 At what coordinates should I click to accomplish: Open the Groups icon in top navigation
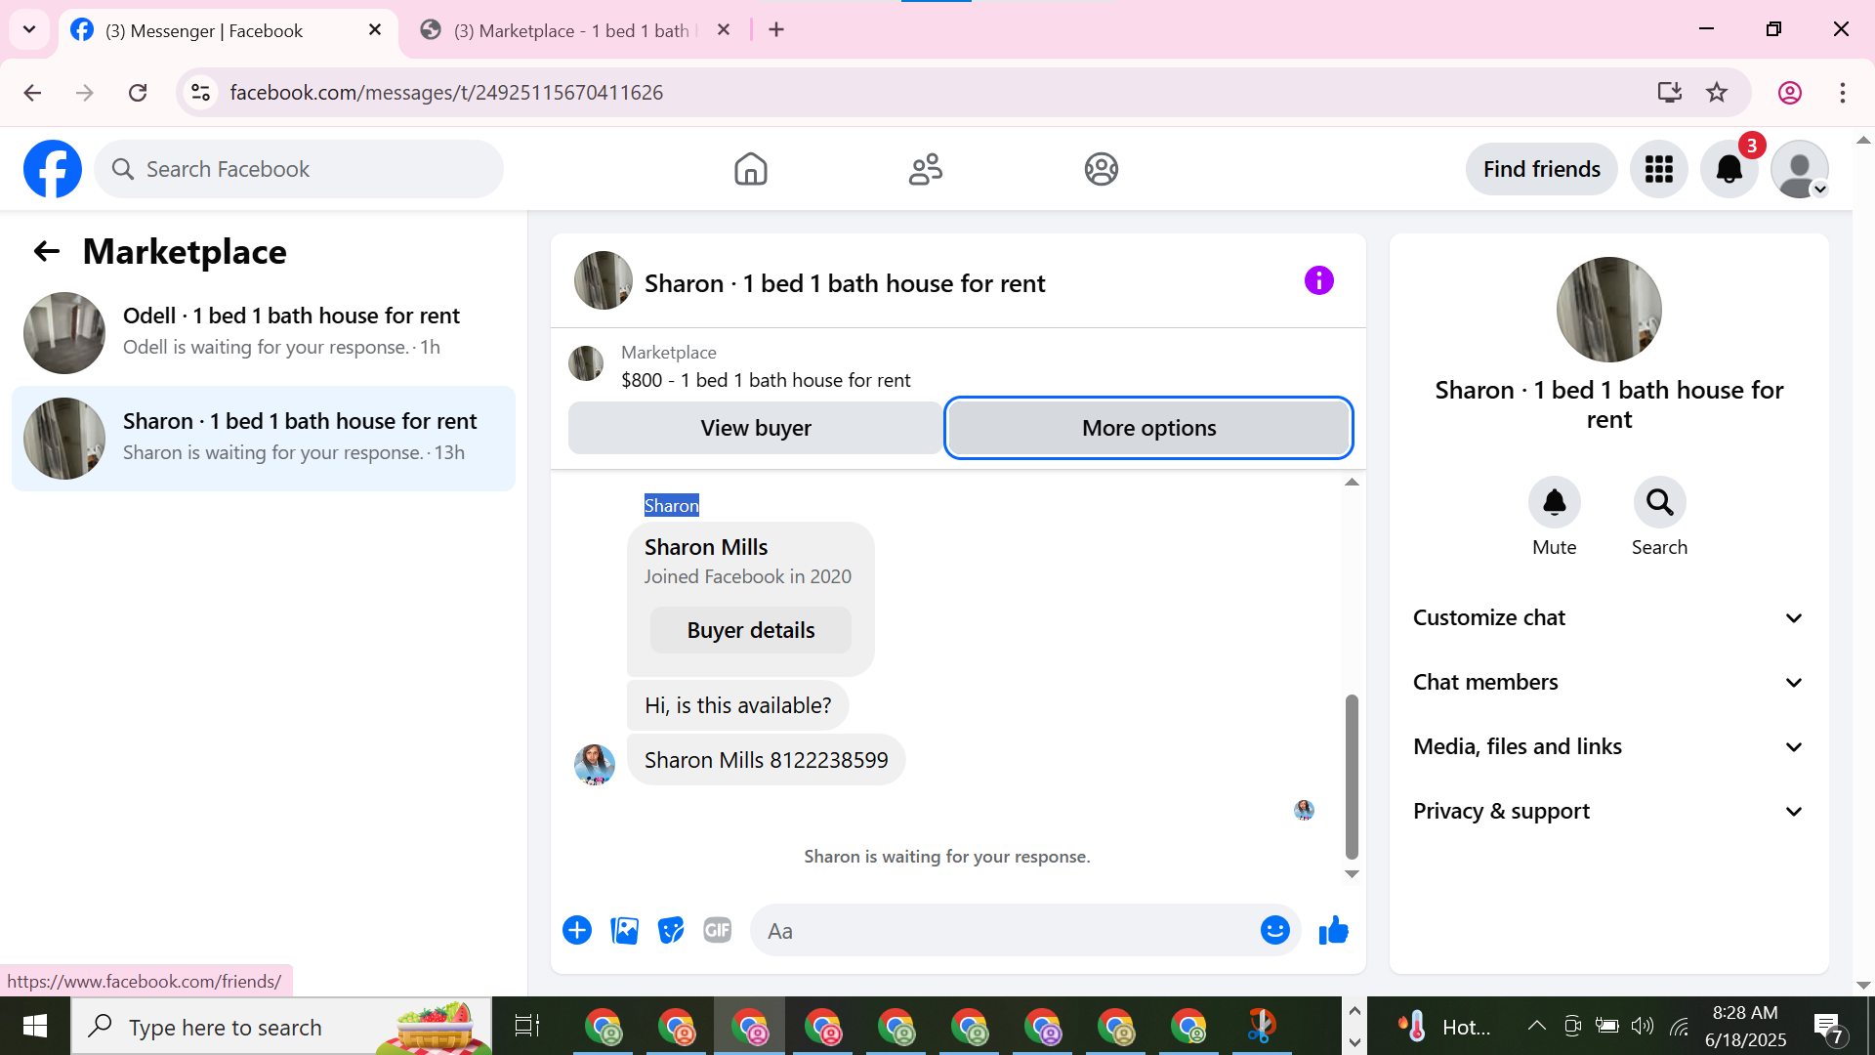[x=1101, y=169]
